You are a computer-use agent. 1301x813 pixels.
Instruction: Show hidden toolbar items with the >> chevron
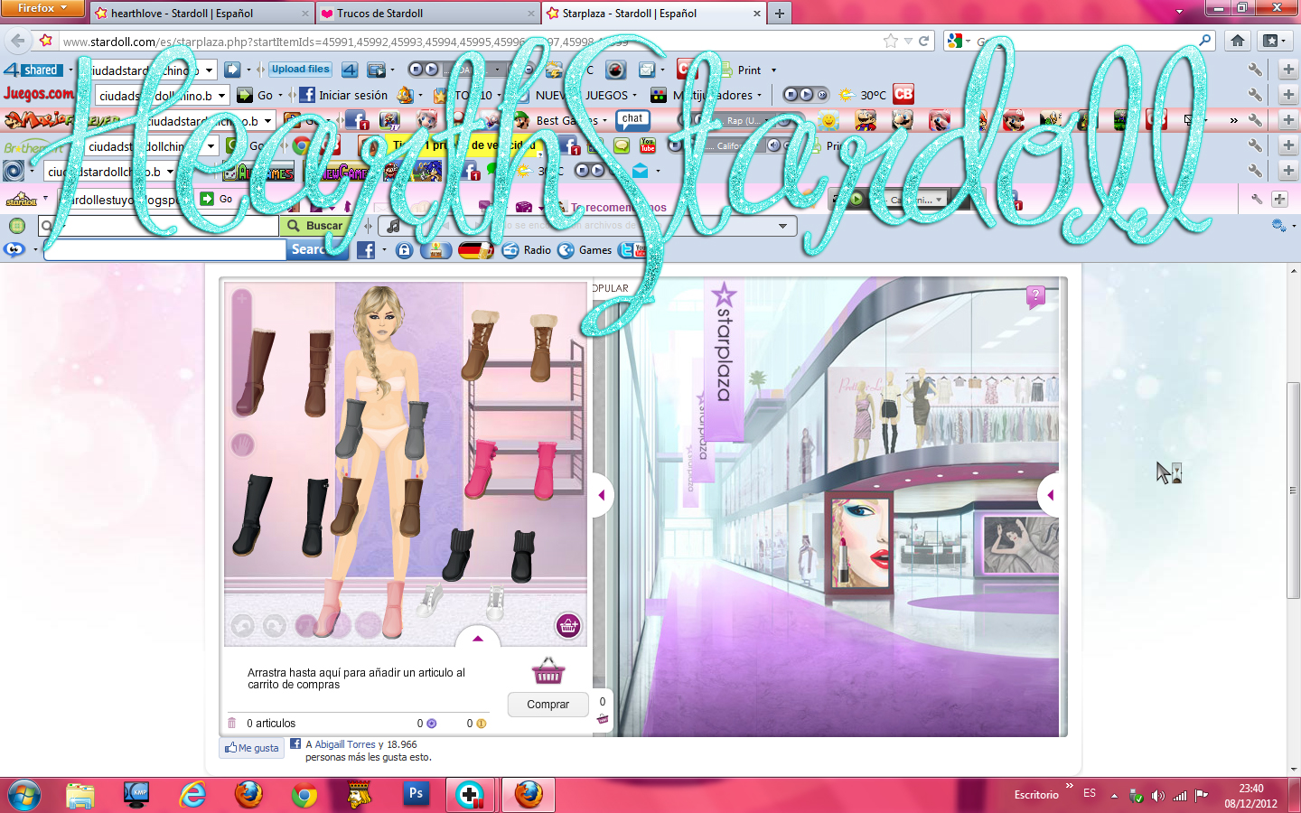(x=1233, y=120)
